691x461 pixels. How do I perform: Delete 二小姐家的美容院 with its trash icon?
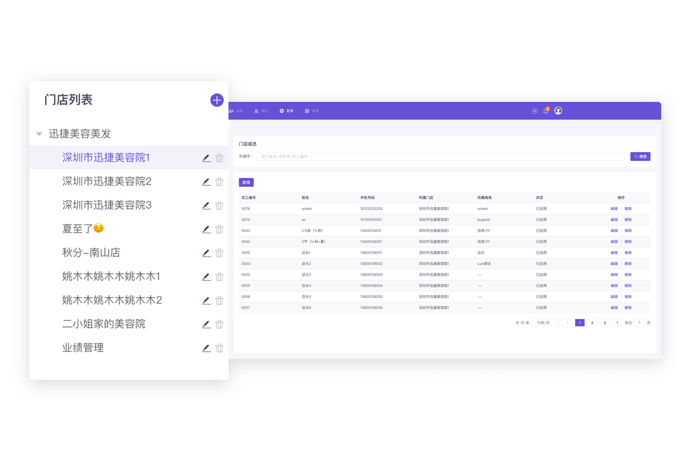coord(219,325)
